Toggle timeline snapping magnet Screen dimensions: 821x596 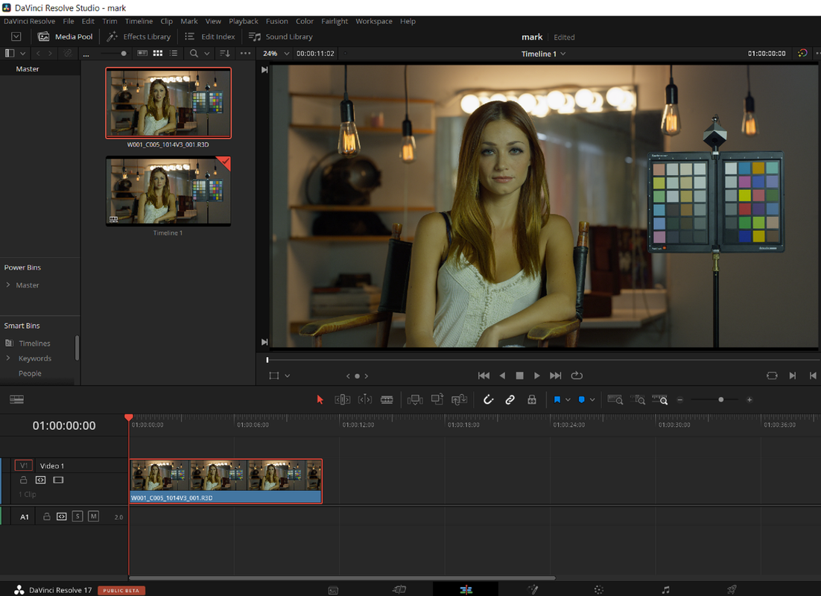click(x=488, y=400)
